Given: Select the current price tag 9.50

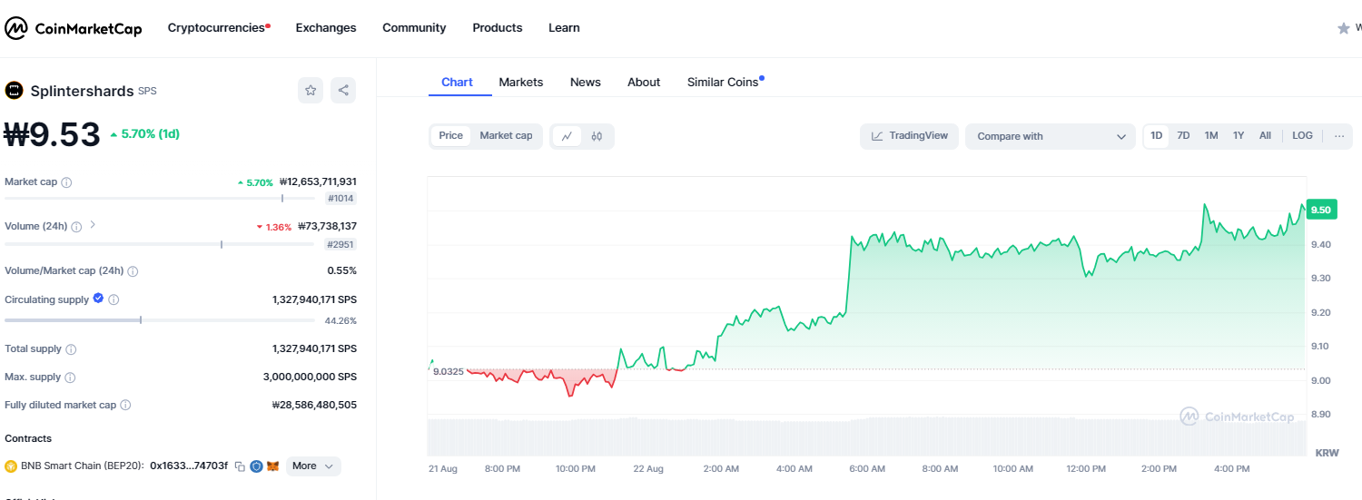Looking at the screenshot, I should (x=1321, y=210).
